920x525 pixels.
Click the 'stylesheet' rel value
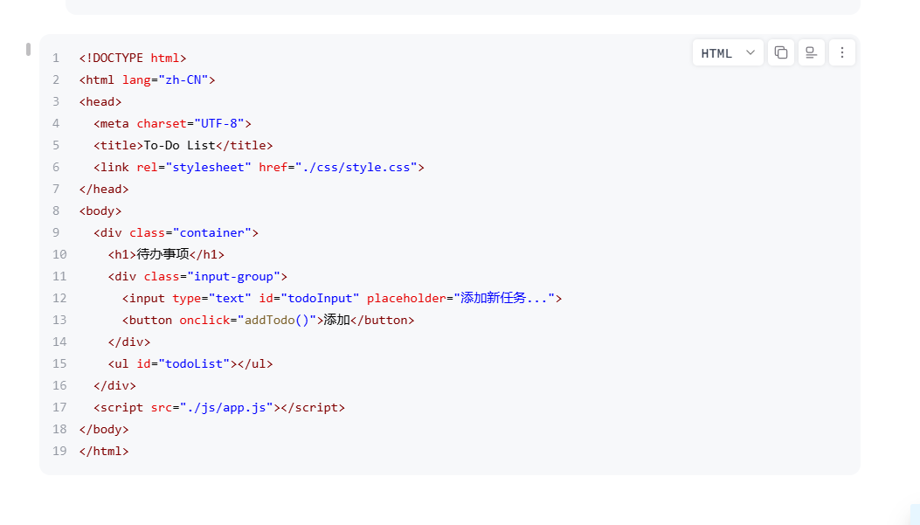click(x=208, y=167)
